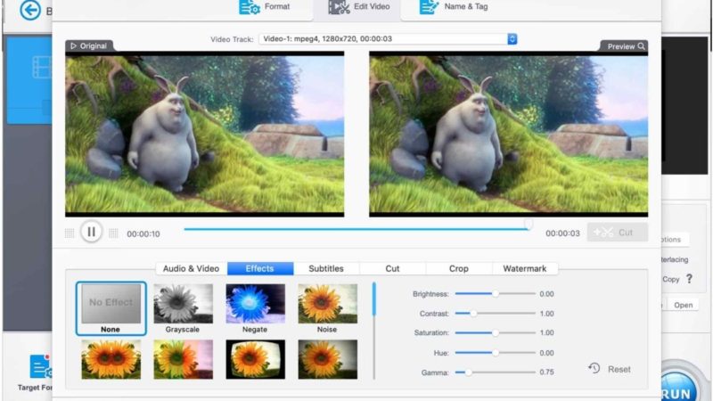Adjust the Saturation slider
Screen dimensions: 713x401
(496, 332)
